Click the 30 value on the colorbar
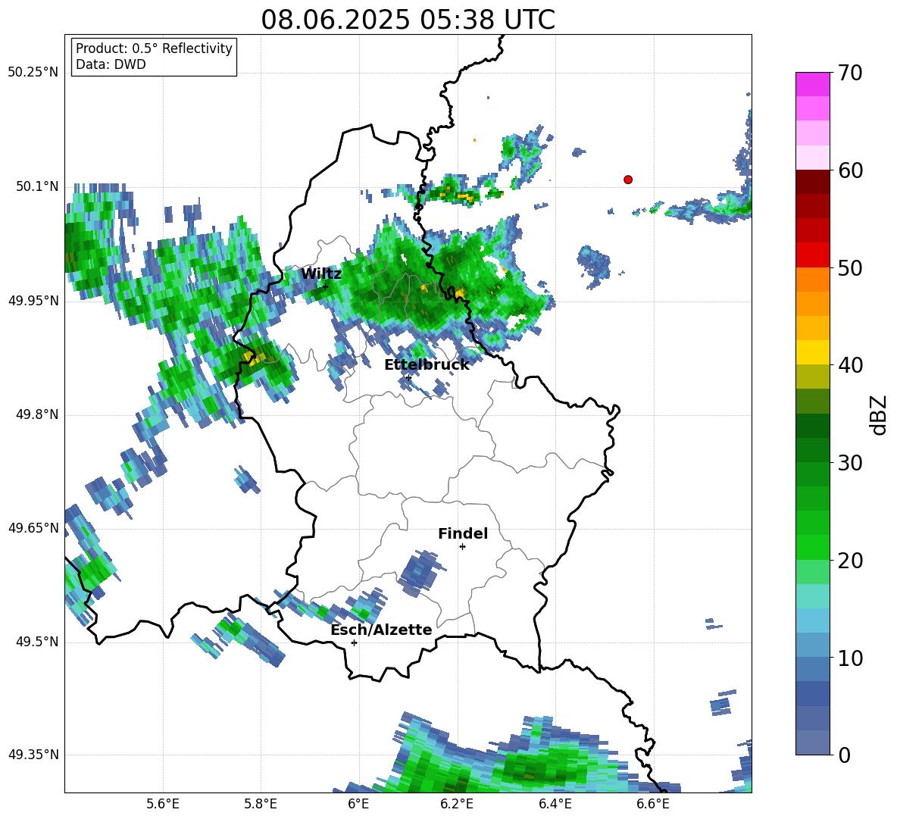The image size is (897, 819). tap(849, 463)
